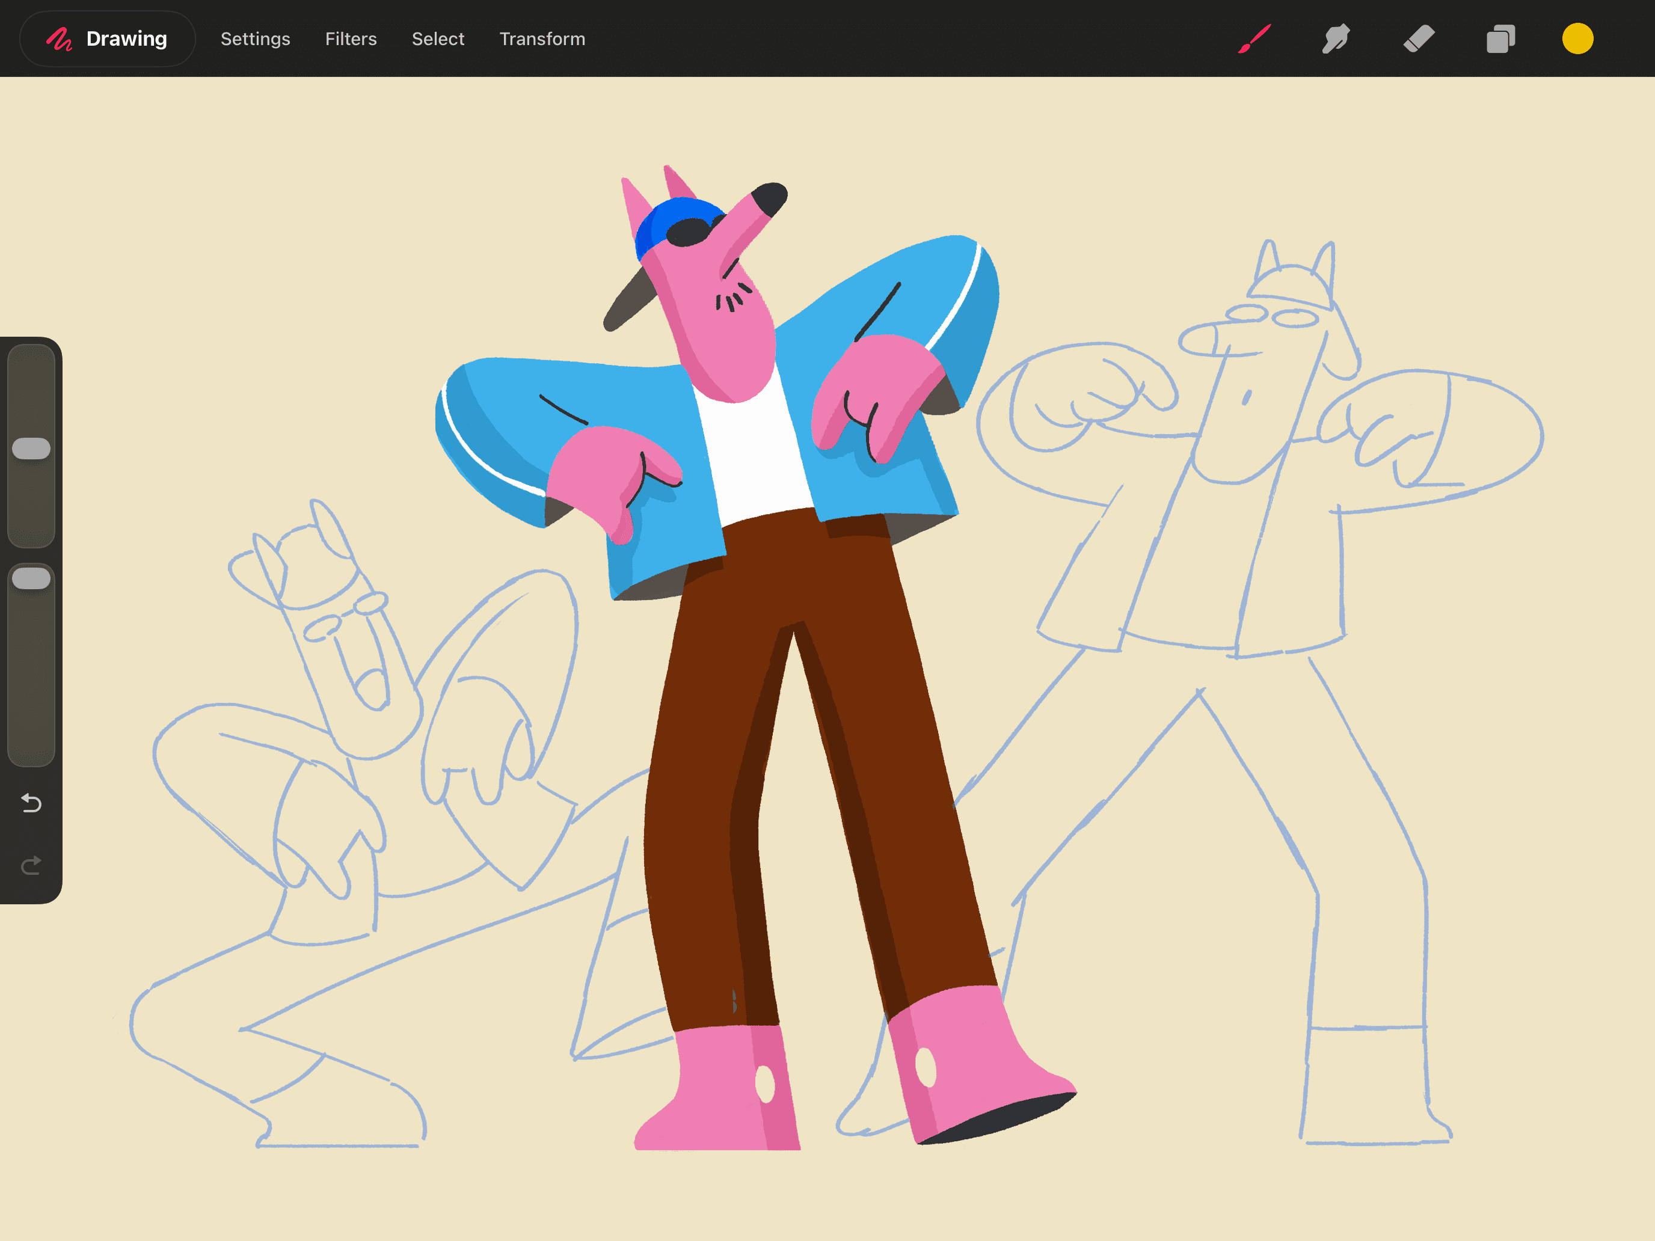Screen dimensions: 1655x1241
Task: Click the brush opacity slider handle
Action: click(x=31, y=578)
